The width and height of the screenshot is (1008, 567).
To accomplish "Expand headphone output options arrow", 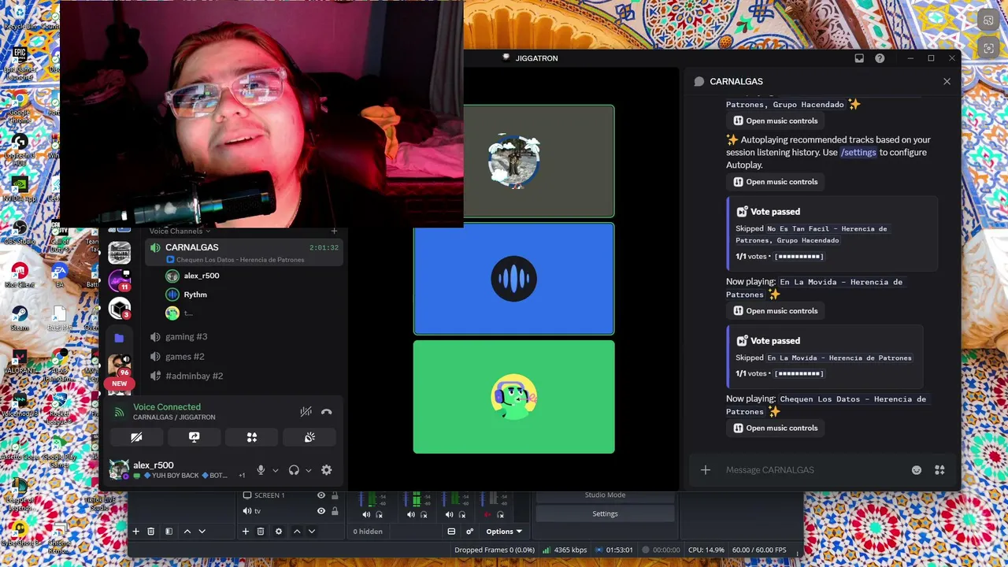I will click(308, 470).
